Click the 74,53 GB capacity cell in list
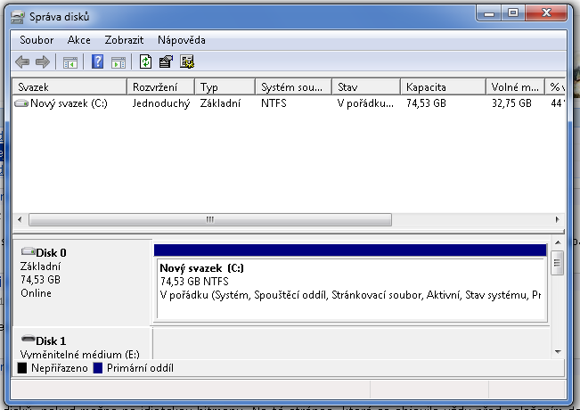This screenshot has height=410, width=580. click(426, 103)
